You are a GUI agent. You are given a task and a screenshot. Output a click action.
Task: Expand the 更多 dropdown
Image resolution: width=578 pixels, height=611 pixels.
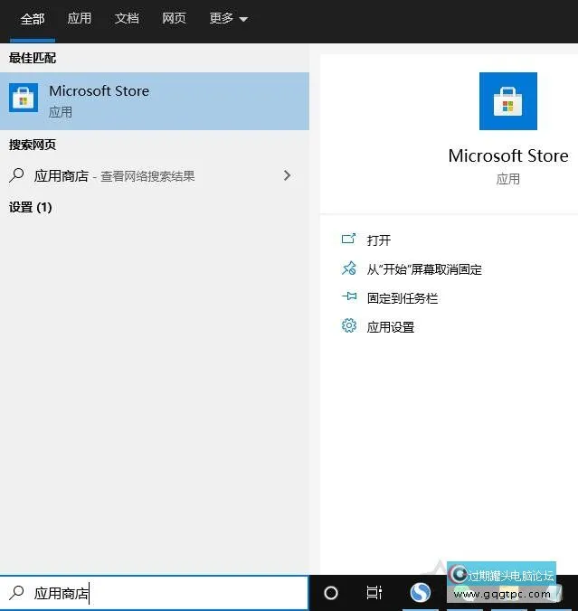tap(228, 18)
